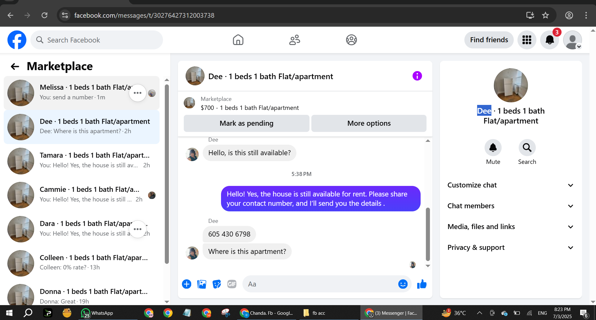Screen dimensions: 596x320
Task: Open Windows Start menu
Action: click(x=9, y=313)
